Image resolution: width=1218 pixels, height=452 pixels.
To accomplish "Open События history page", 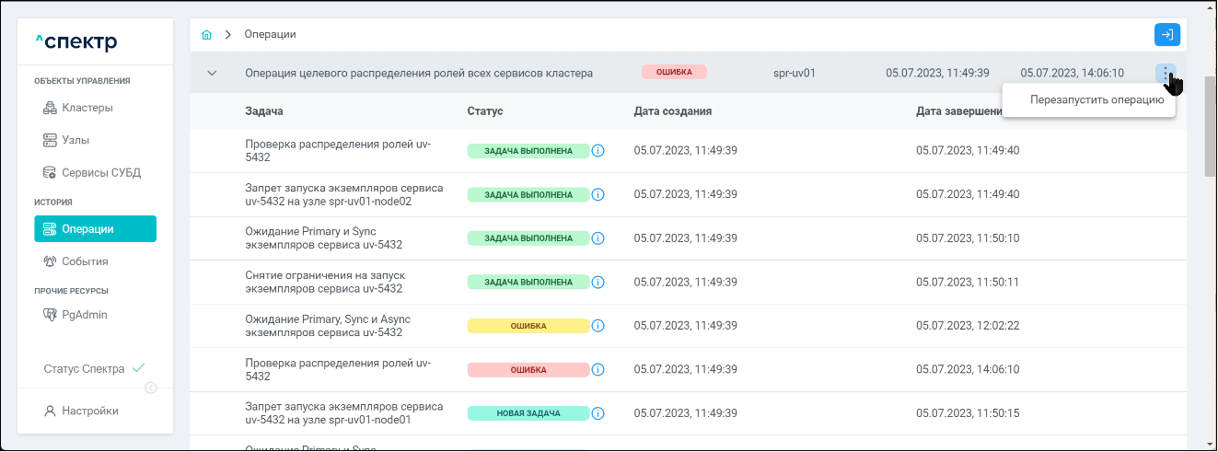I will pos(85,261).
